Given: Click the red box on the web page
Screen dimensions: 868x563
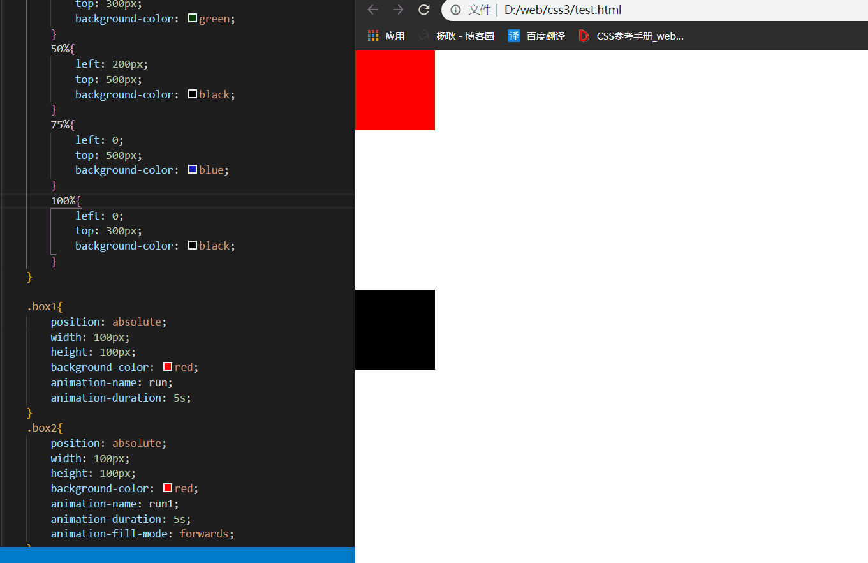Looking at the screenshot, I should (x=395, y=90).
